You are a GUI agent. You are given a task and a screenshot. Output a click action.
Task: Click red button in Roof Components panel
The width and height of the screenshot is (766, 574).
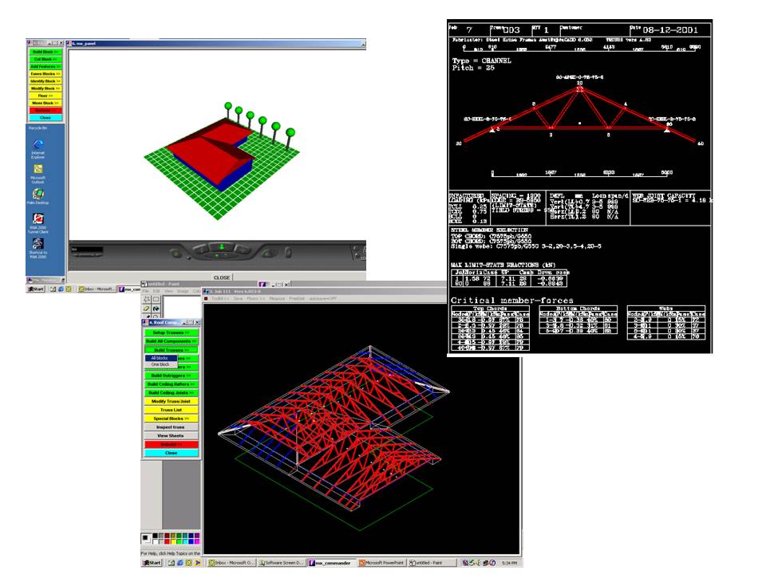pyautogui.click(x=171, y=445)
